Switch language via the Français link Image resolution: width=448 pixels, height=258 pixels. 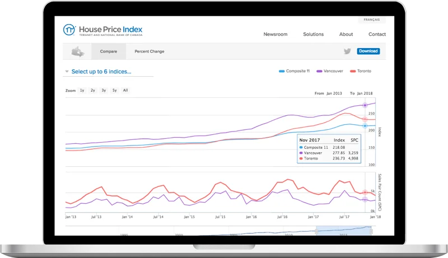(371, 20)
